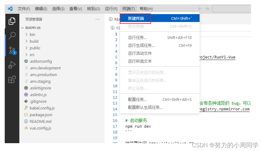Click the '# 启动服务' comment line
Image resolution: width=263 pixels, height=151 pixels.
(136, 120)
